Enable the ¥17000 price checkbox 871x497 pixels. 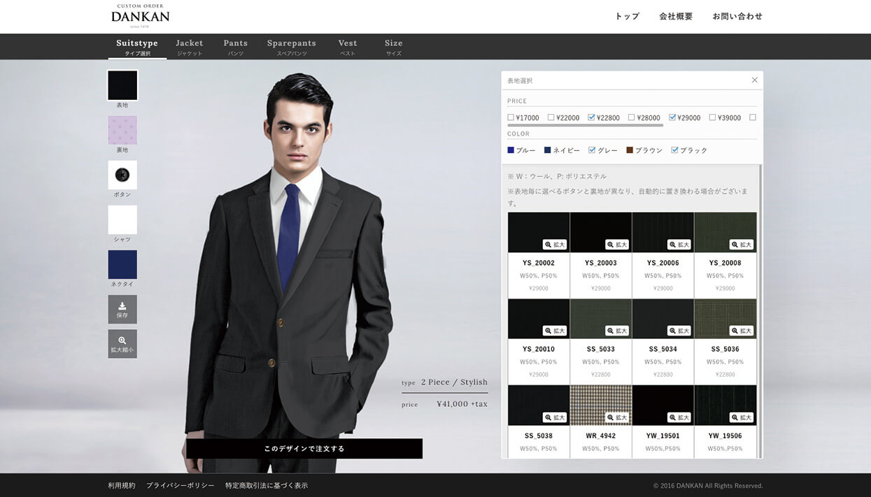coord(511,117)
